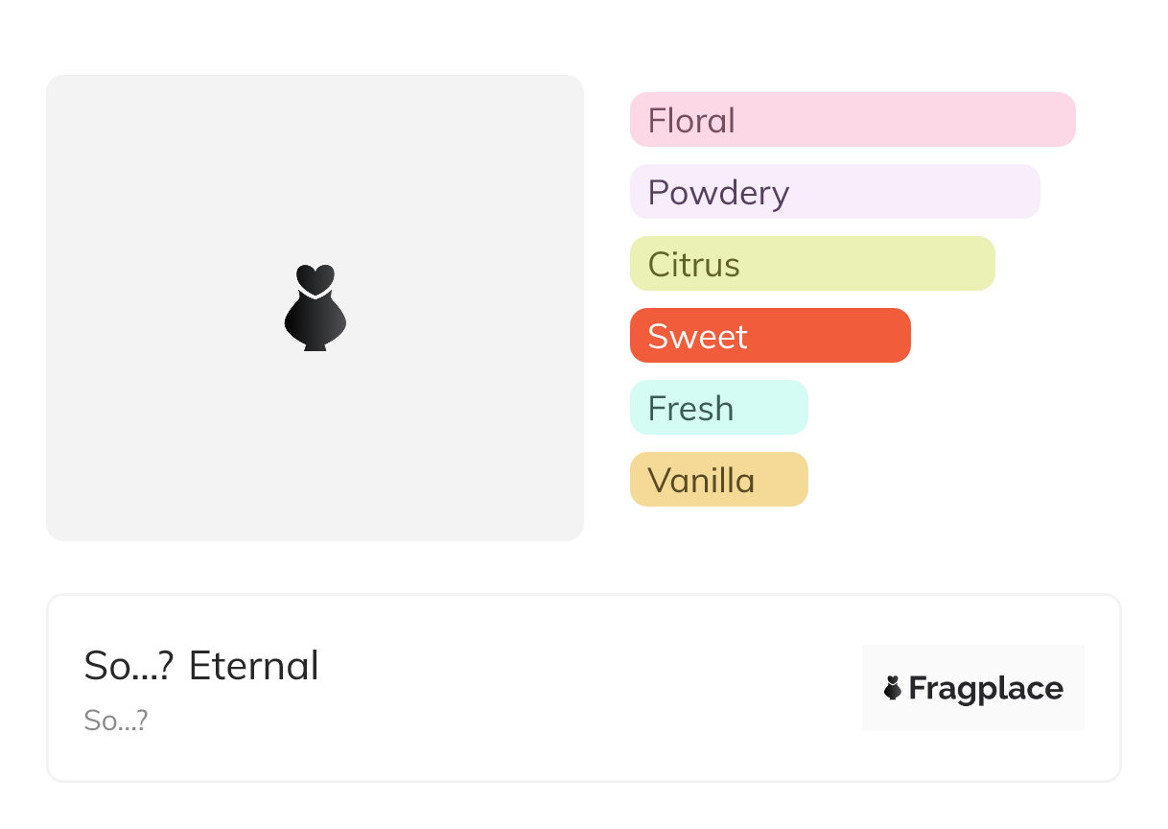This screenshot has width=1168, height=829.
Task: Select the Floral accord bar
Action: click(853, 120)
